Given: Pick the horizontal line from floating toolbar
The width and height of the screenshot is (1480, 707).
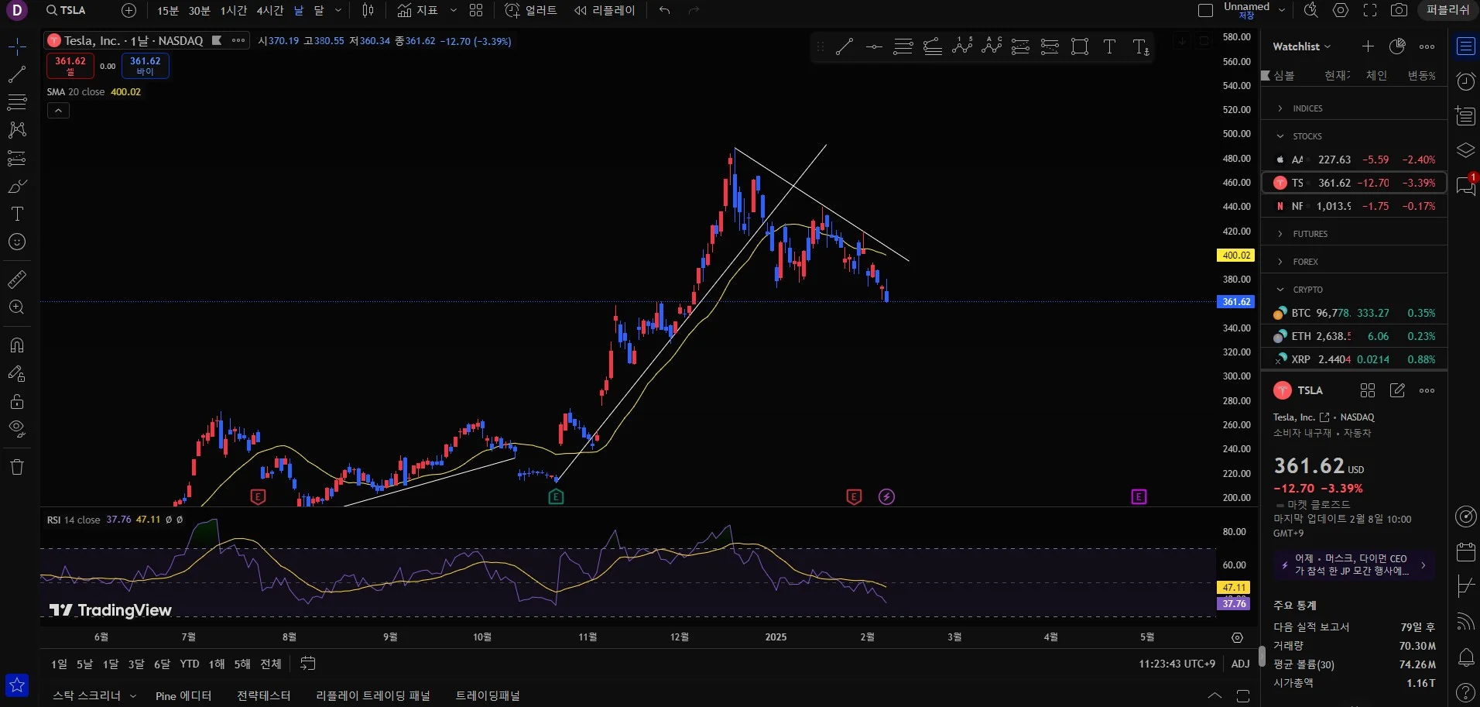Looking at the screenshot, I should [874, 47].
